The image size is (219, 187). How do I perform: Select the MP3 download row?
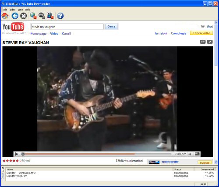(110, 173)
